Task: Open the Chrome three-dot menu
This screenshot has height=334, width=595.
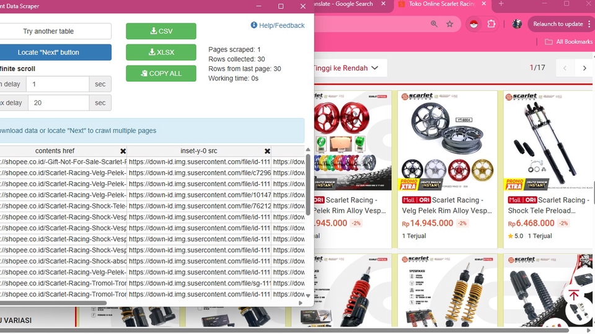Action: (589, 24)
